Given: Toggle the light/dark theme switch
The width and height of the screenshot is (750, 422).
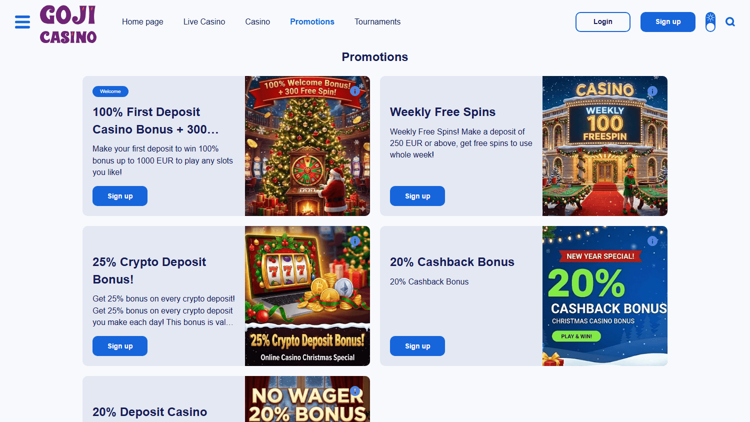Looking at the screenshot, I should tap(710, 22).
